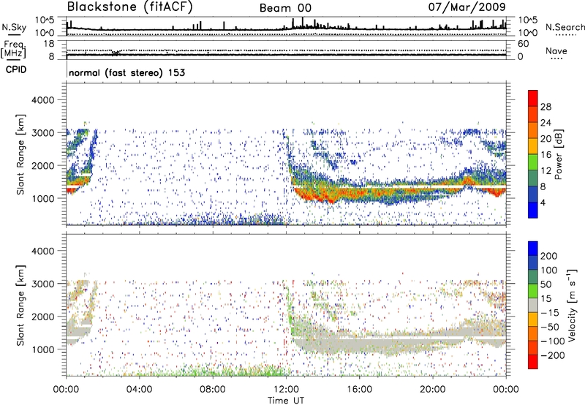Click the 'Time UT' axis title

[x=286, y=401]
